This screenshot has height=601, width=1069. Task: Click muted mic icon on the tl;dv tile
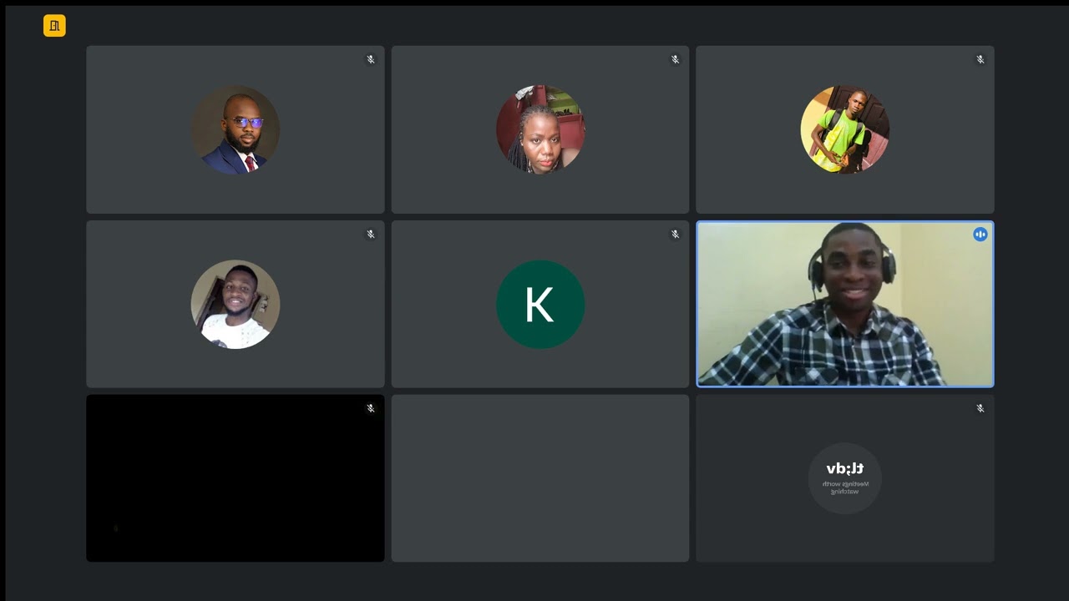[980, 409]
